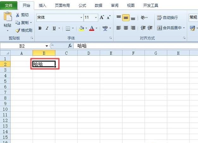Viewport: 198px width, 143px height.
Task: Select top vertical alignment icon
Action: [118, 17]
